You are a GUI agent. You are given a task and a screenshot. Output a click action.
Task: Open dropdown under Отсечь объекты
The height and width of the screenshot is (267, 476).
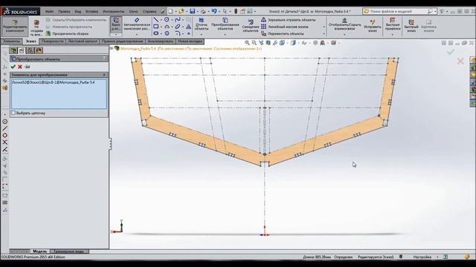point(202,35)
